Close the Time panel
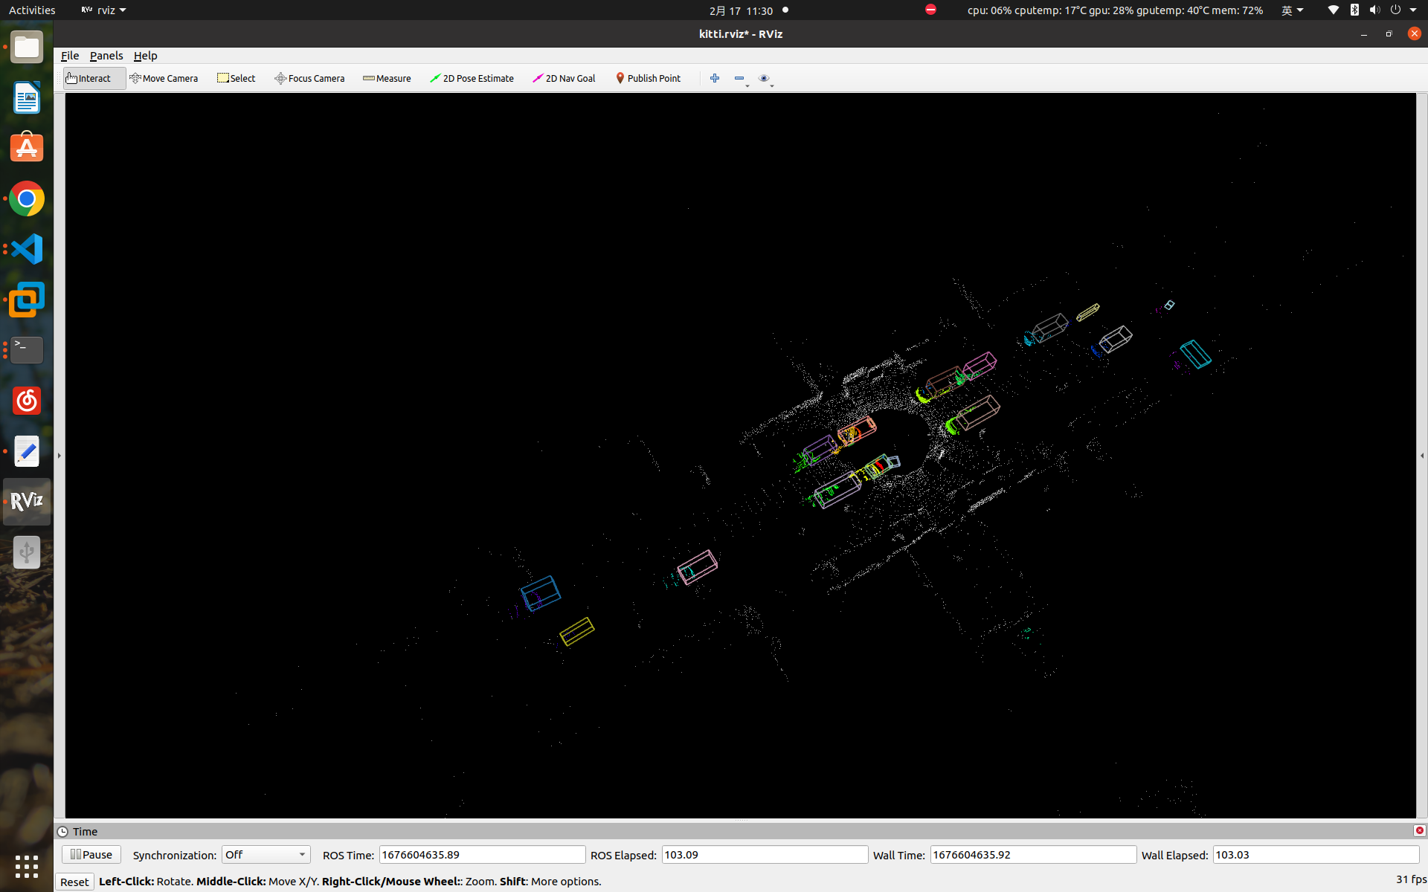 pyautogui.click(x=1419, y=831)
